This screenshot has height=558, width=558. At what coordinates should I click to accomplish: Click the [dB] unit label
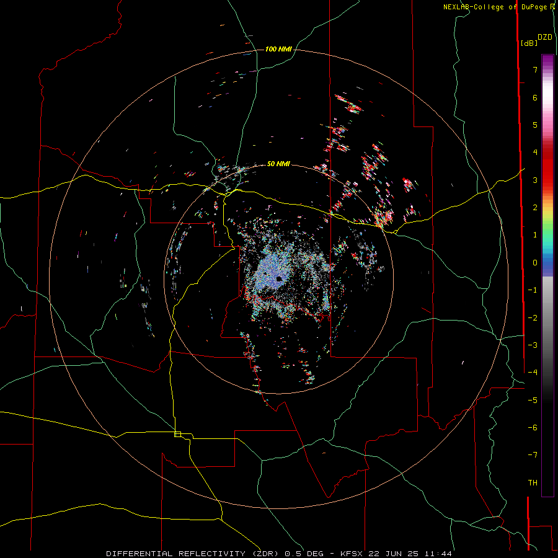click(529, 43)
